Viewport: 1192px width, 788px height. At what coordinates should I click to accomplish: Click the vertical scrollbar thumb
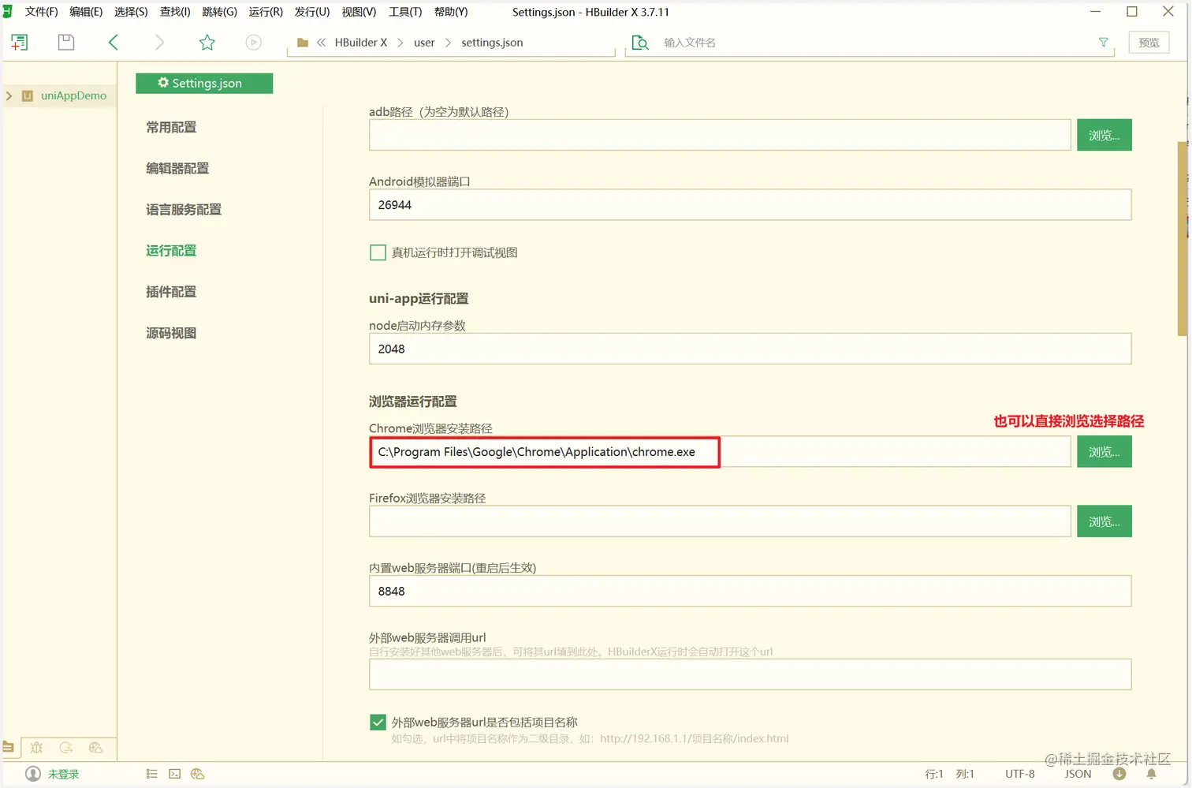[x=1182, y=239]
